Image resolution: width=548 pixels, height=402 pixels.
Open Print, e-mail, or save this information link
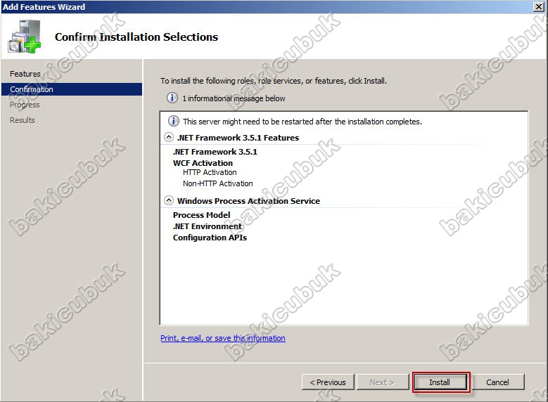tap(223, 338)
